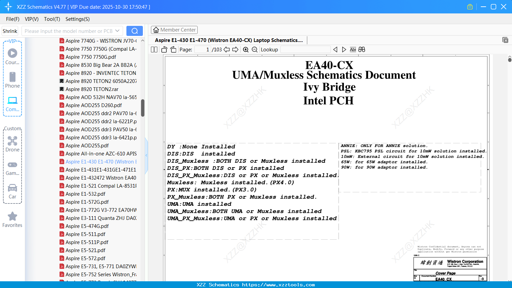Click the yellow toolbox icon in title bar
The width and height of the screenshot is (512, 288).
(470, 7)
